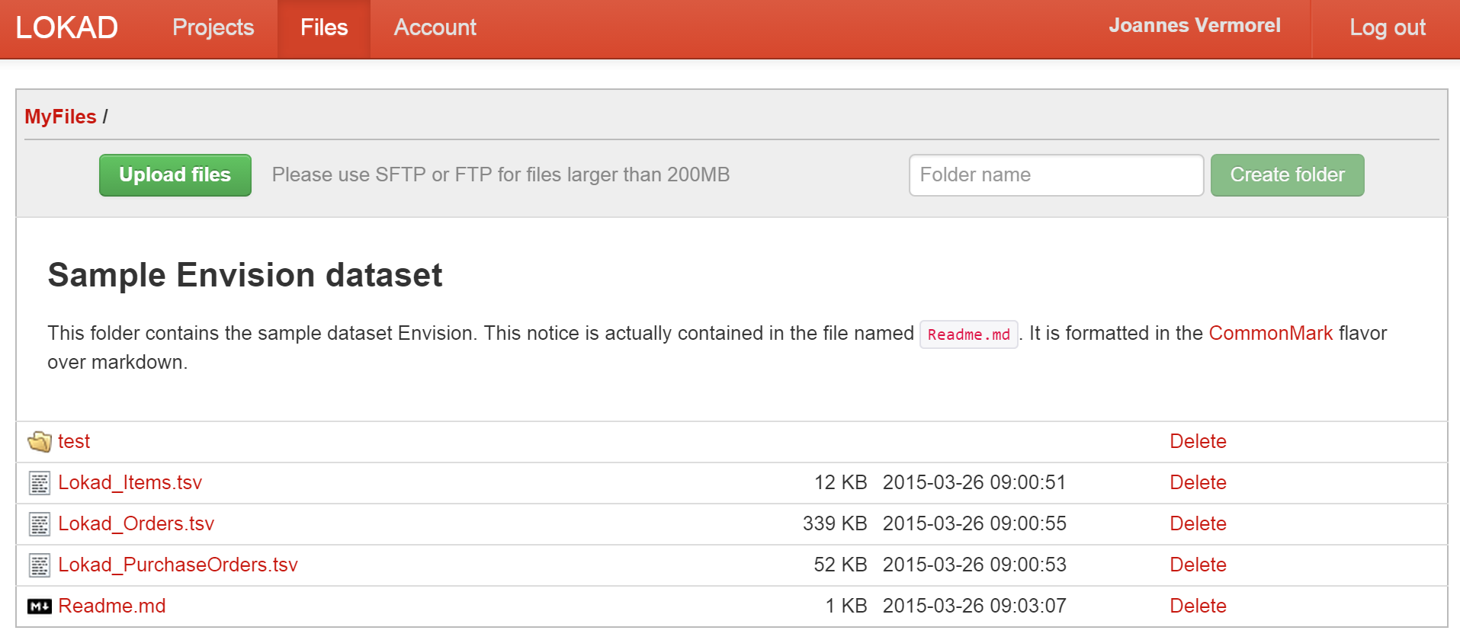Navigate to MyFiles breadcrumb
1460x640 pixels.
(x=60, y=117)
